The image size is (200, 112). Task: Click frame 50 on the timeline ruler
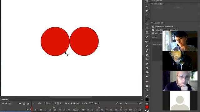click(78, 110)
